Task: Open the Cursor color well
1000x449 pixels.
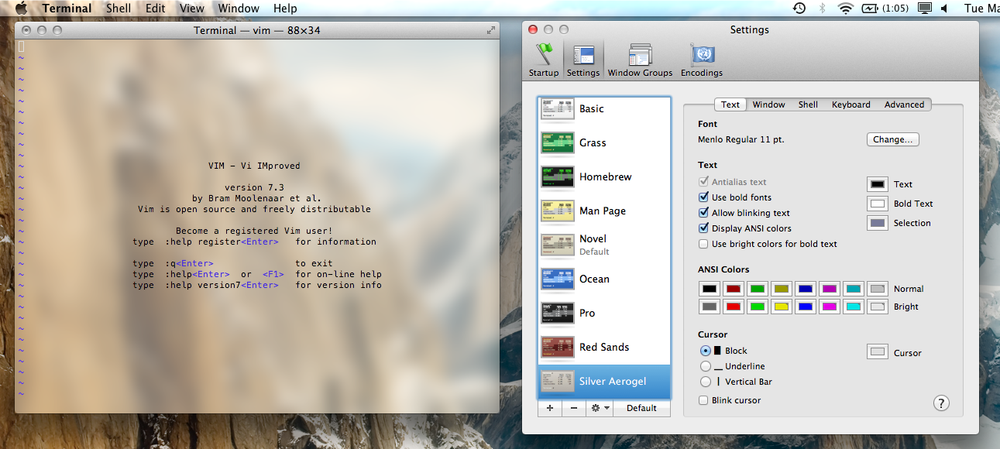Action: [877, 352]
